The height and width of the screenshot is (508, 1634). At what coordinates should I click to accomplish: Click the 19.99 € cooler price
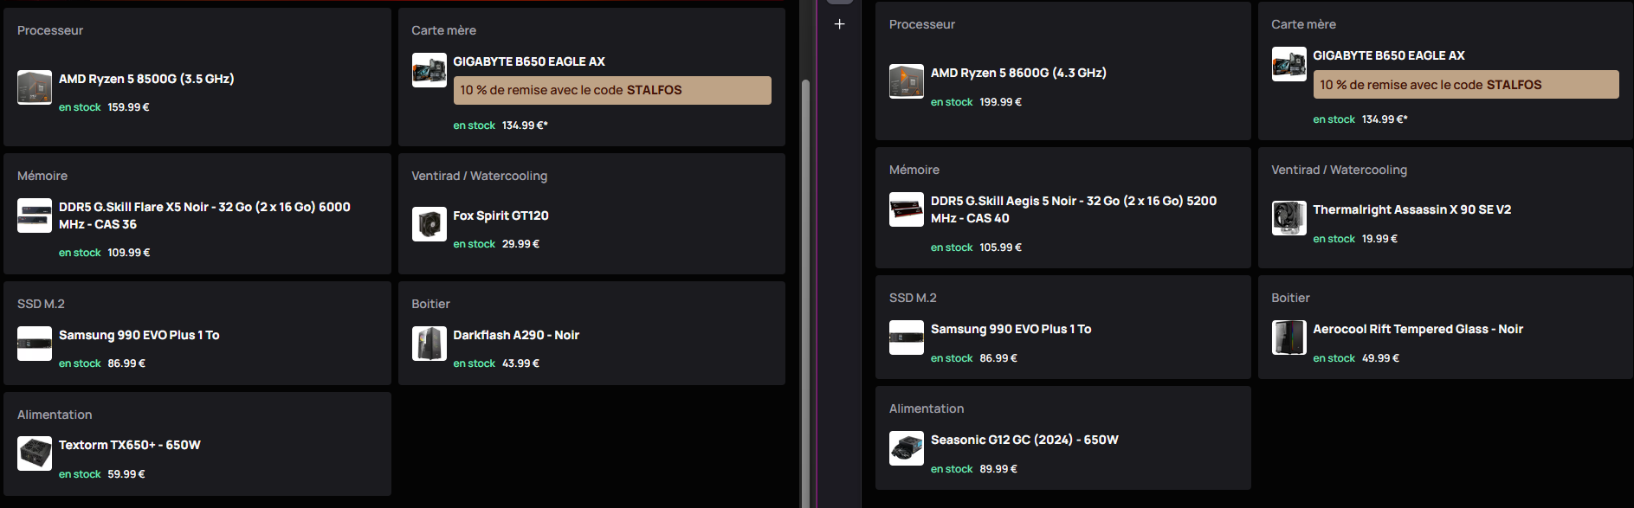(x=1379, y=239)
